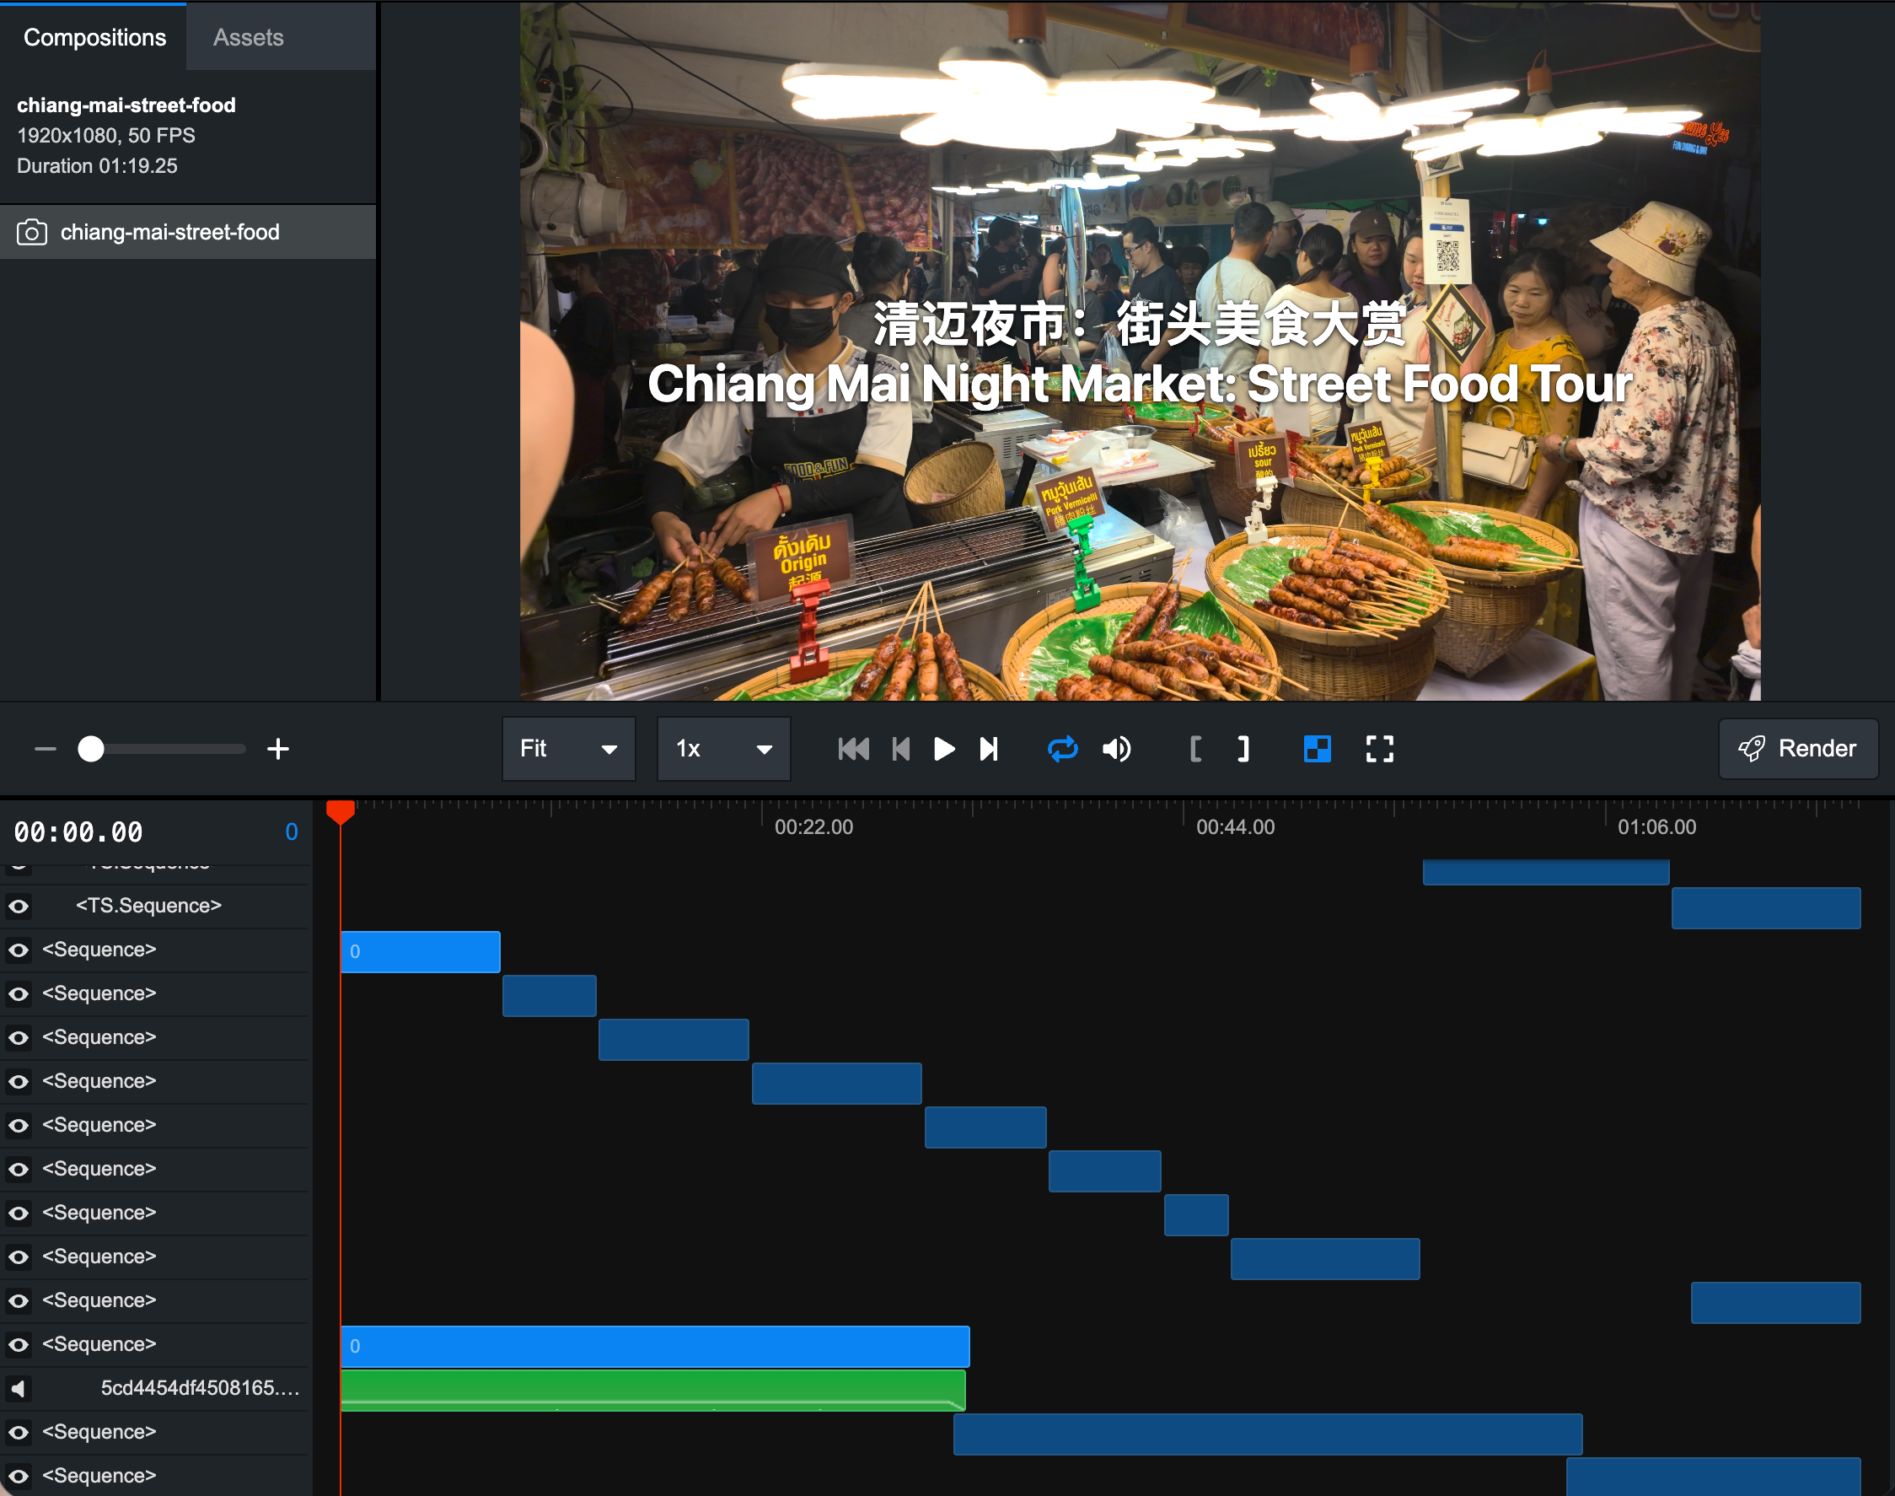Open the 1x playback speed dropdown
1895x1496 pixels.
(x=723, y=749)
